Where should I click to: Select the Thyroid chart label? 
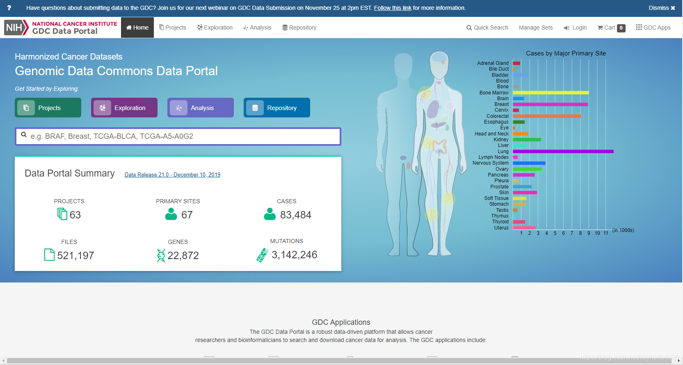coord(500,222)
